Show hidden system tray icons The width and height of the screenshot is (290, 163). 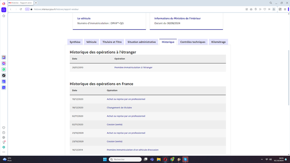pyautogui.click(x=262, y=159)
